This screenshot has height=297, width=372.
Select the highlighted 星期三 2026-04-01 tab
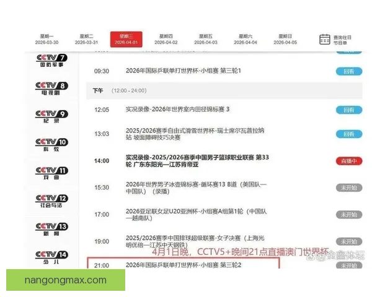126,40
